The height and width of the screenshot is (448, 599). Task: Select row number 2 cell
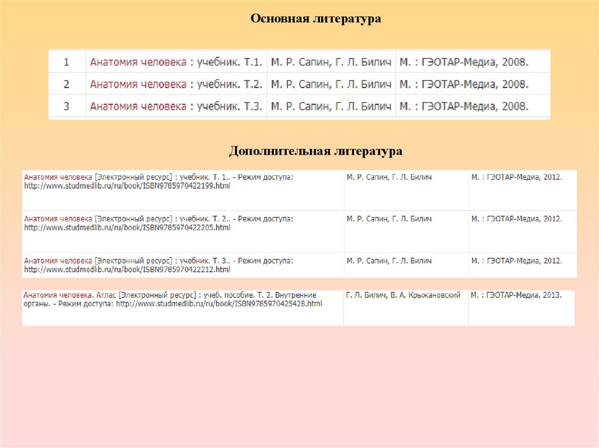click(x=67, y=84)
